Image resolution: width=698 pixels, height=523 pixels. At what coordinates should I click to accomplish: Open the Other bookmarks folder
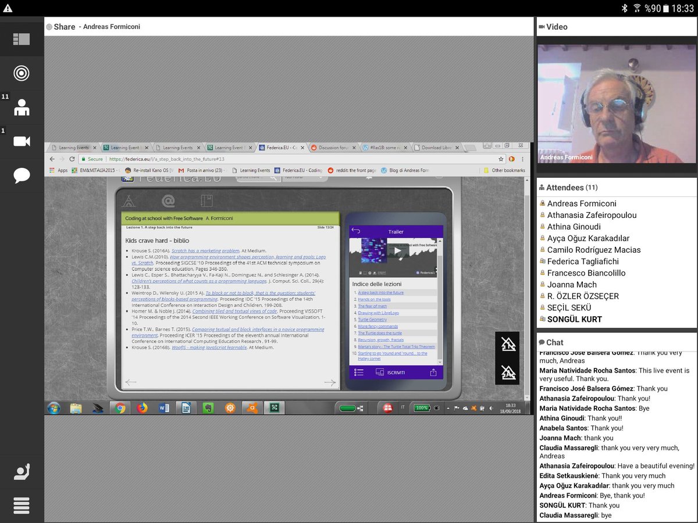tap(504, 170)
